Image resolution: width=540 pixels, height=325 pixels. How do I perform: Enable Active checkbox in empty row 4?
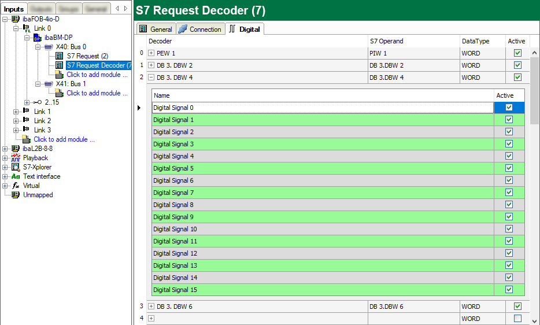517,319
